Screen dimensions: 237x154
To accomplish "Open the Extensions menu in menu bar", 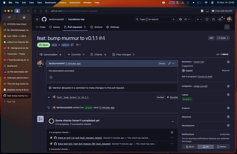I will coord(75,3).
